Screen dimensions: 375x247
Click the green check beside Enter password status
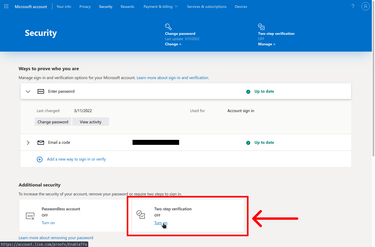248,92
